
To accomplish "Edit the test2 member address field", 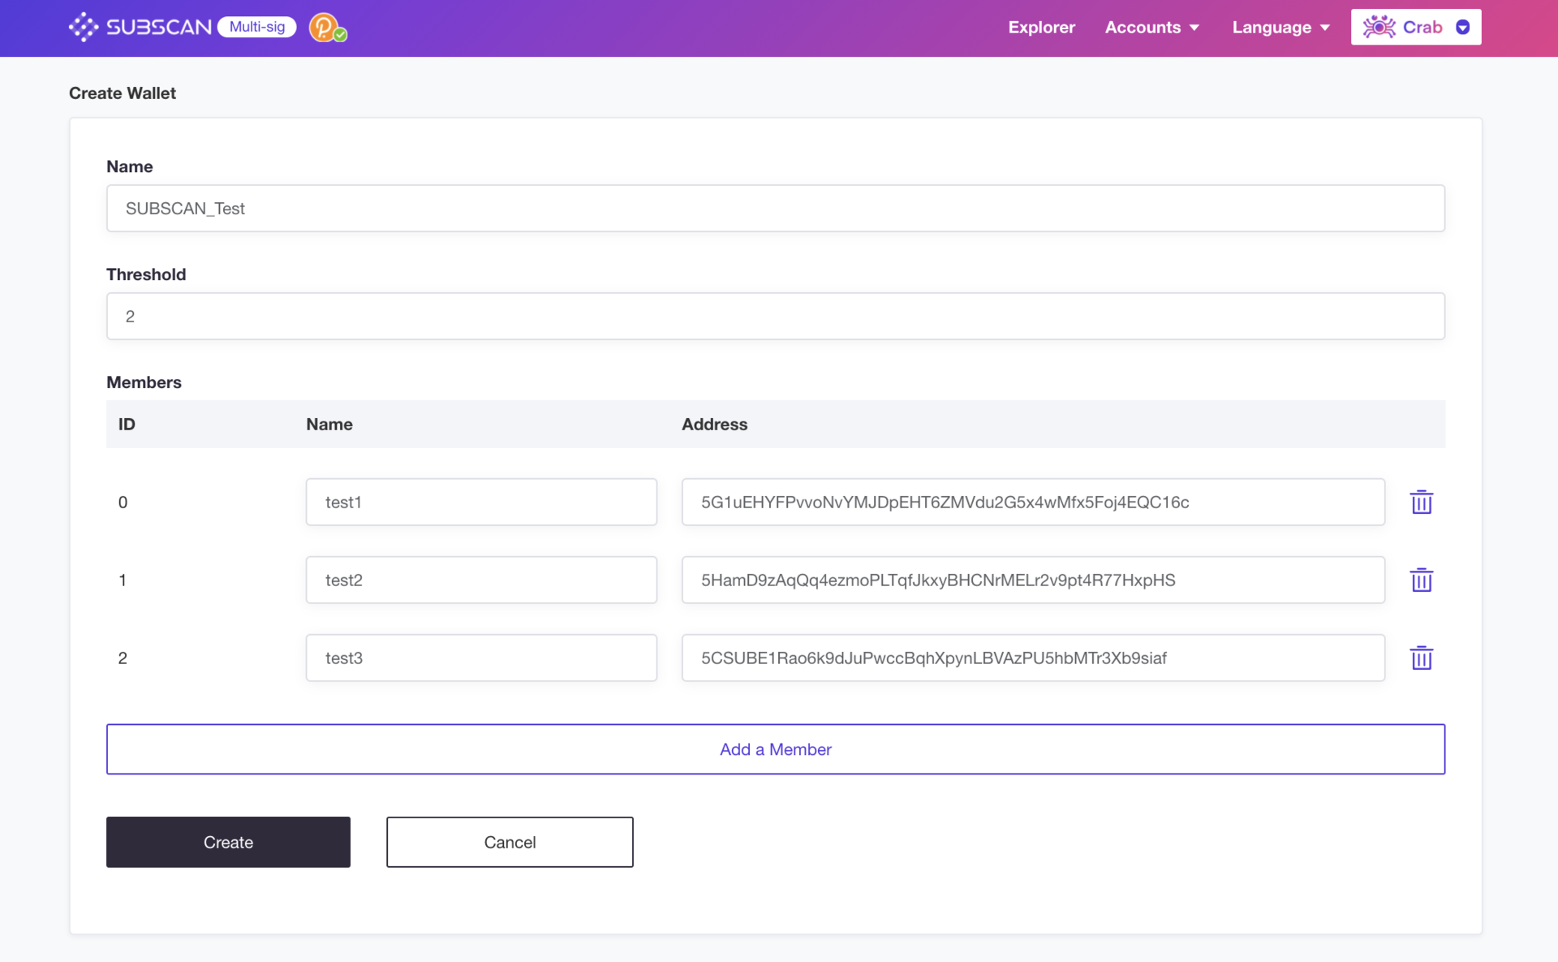I will (1032, 580).
